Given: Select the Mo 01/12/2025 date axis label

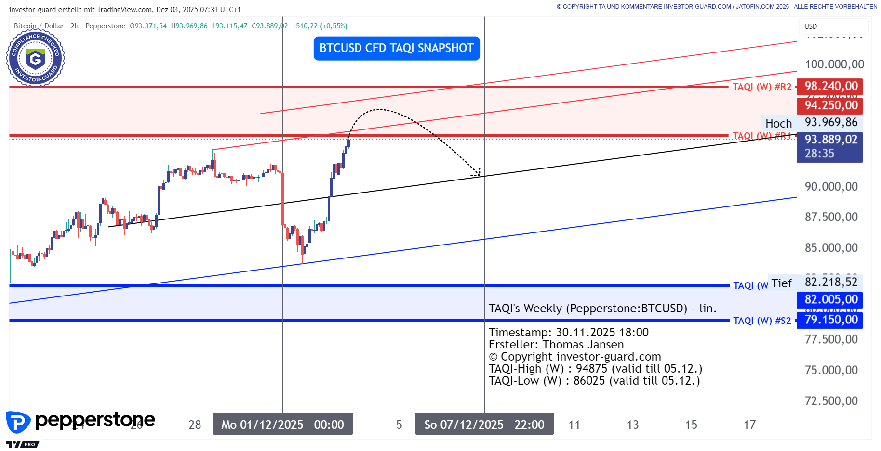Looking at the screenshot, I should pyautogui.click(x=282, y=425).
